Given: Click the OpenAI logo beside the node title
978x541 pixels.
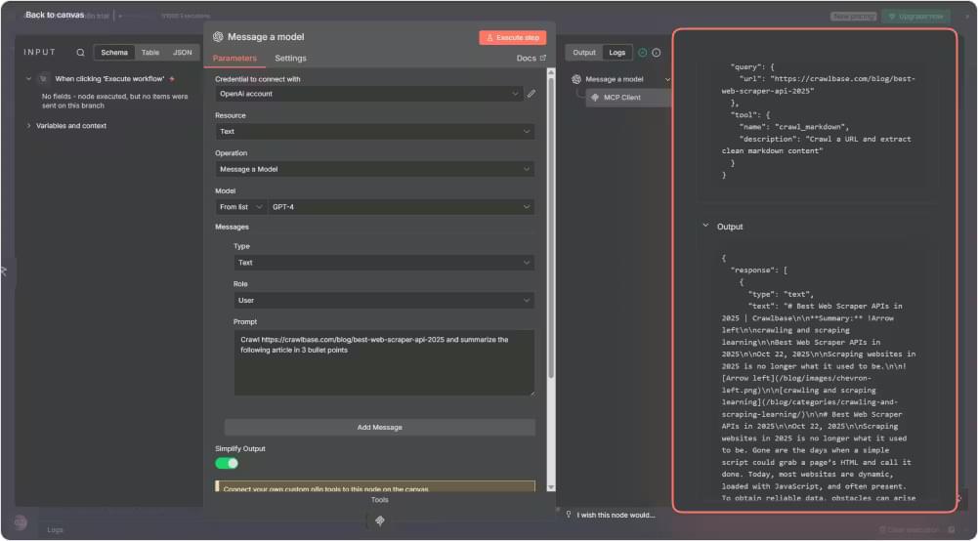Looking at the screenshot, I should 218,37.
